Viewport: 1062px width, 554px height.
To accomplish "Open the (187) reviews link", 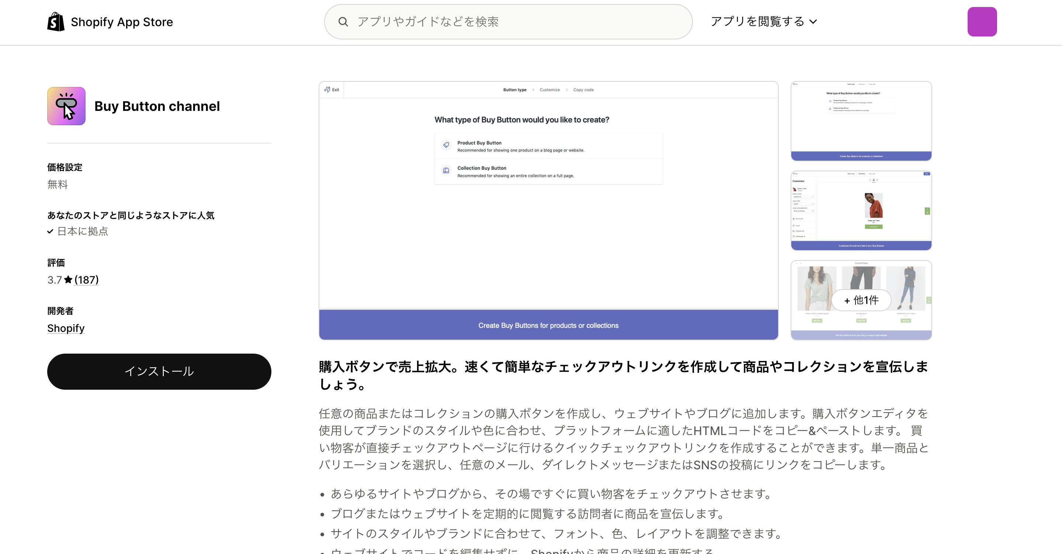I will pyautogui.click(x=87, y=280).
